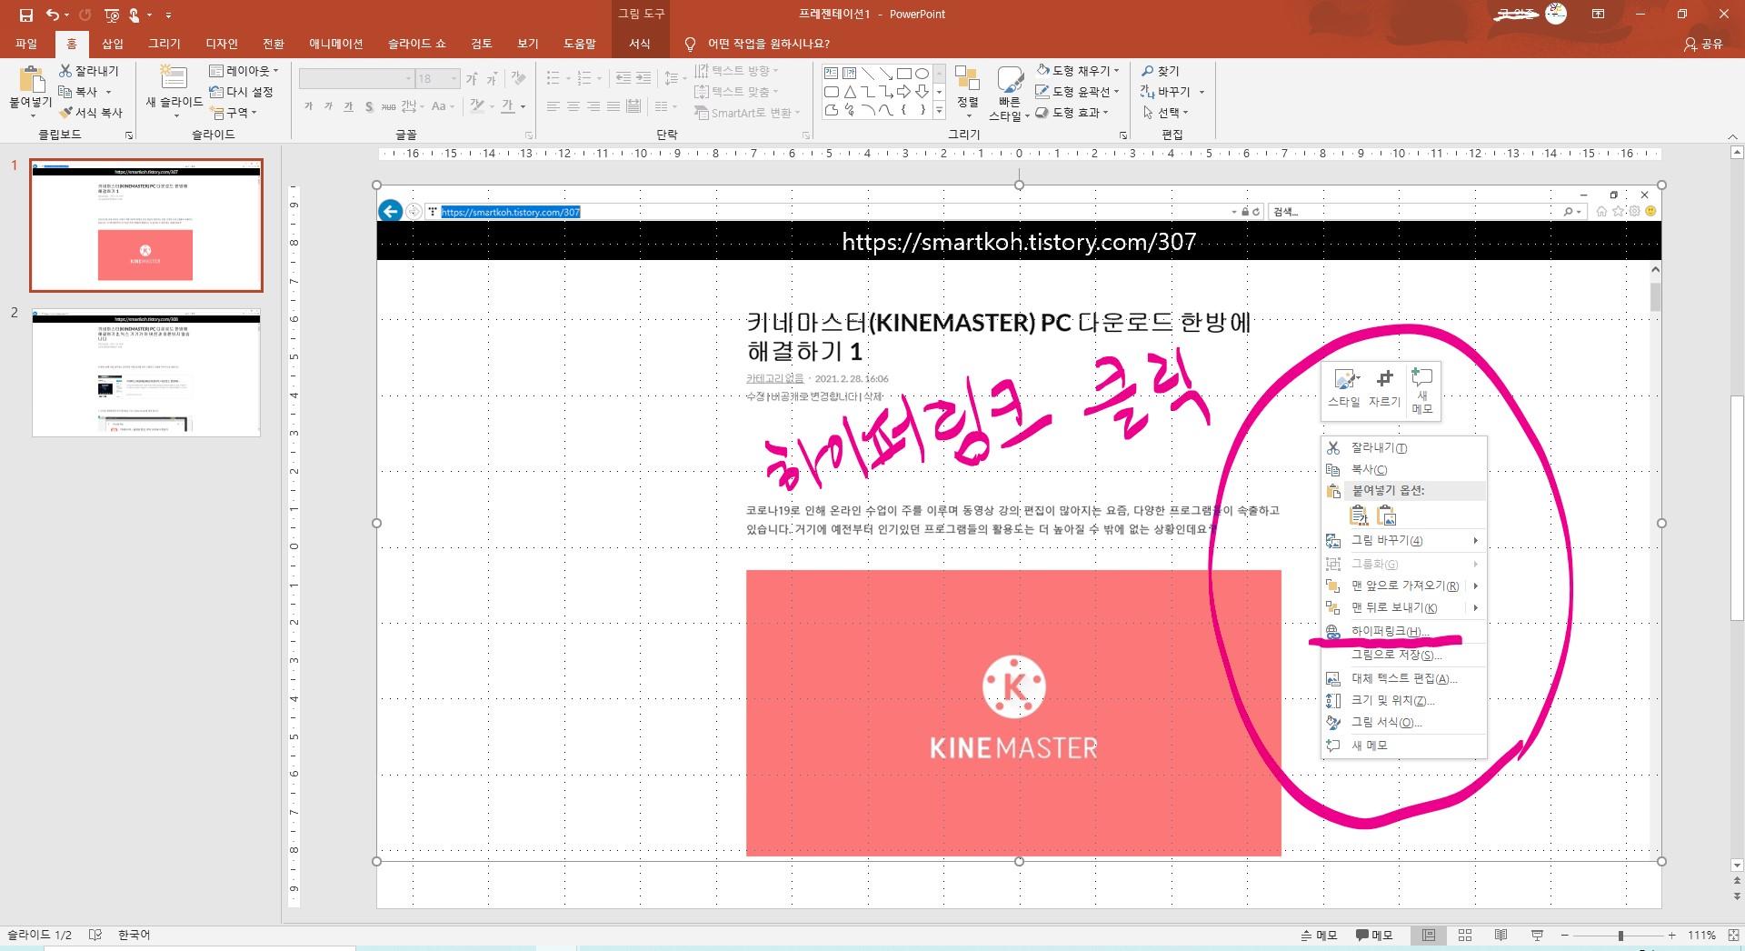Image resolution: width=1745 pixels, height=951 pixels.
Task: Click the paste as picture option icon
Action: [1387, 516]
